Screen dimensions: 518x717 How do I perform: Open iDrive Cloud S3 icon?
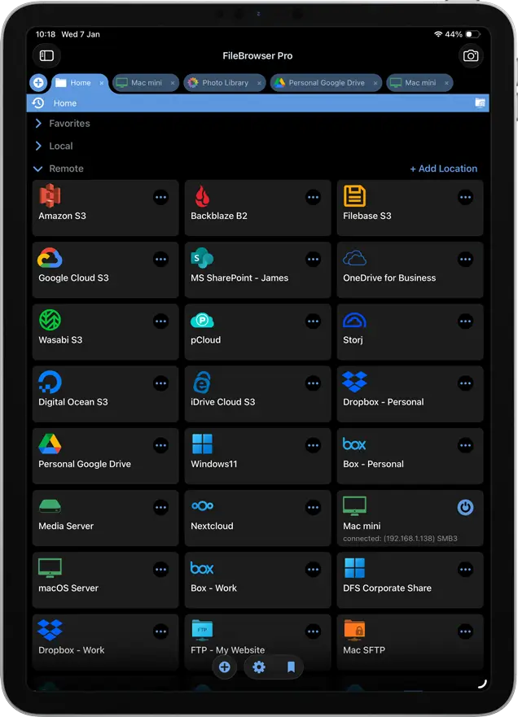(x=202, y=383)
